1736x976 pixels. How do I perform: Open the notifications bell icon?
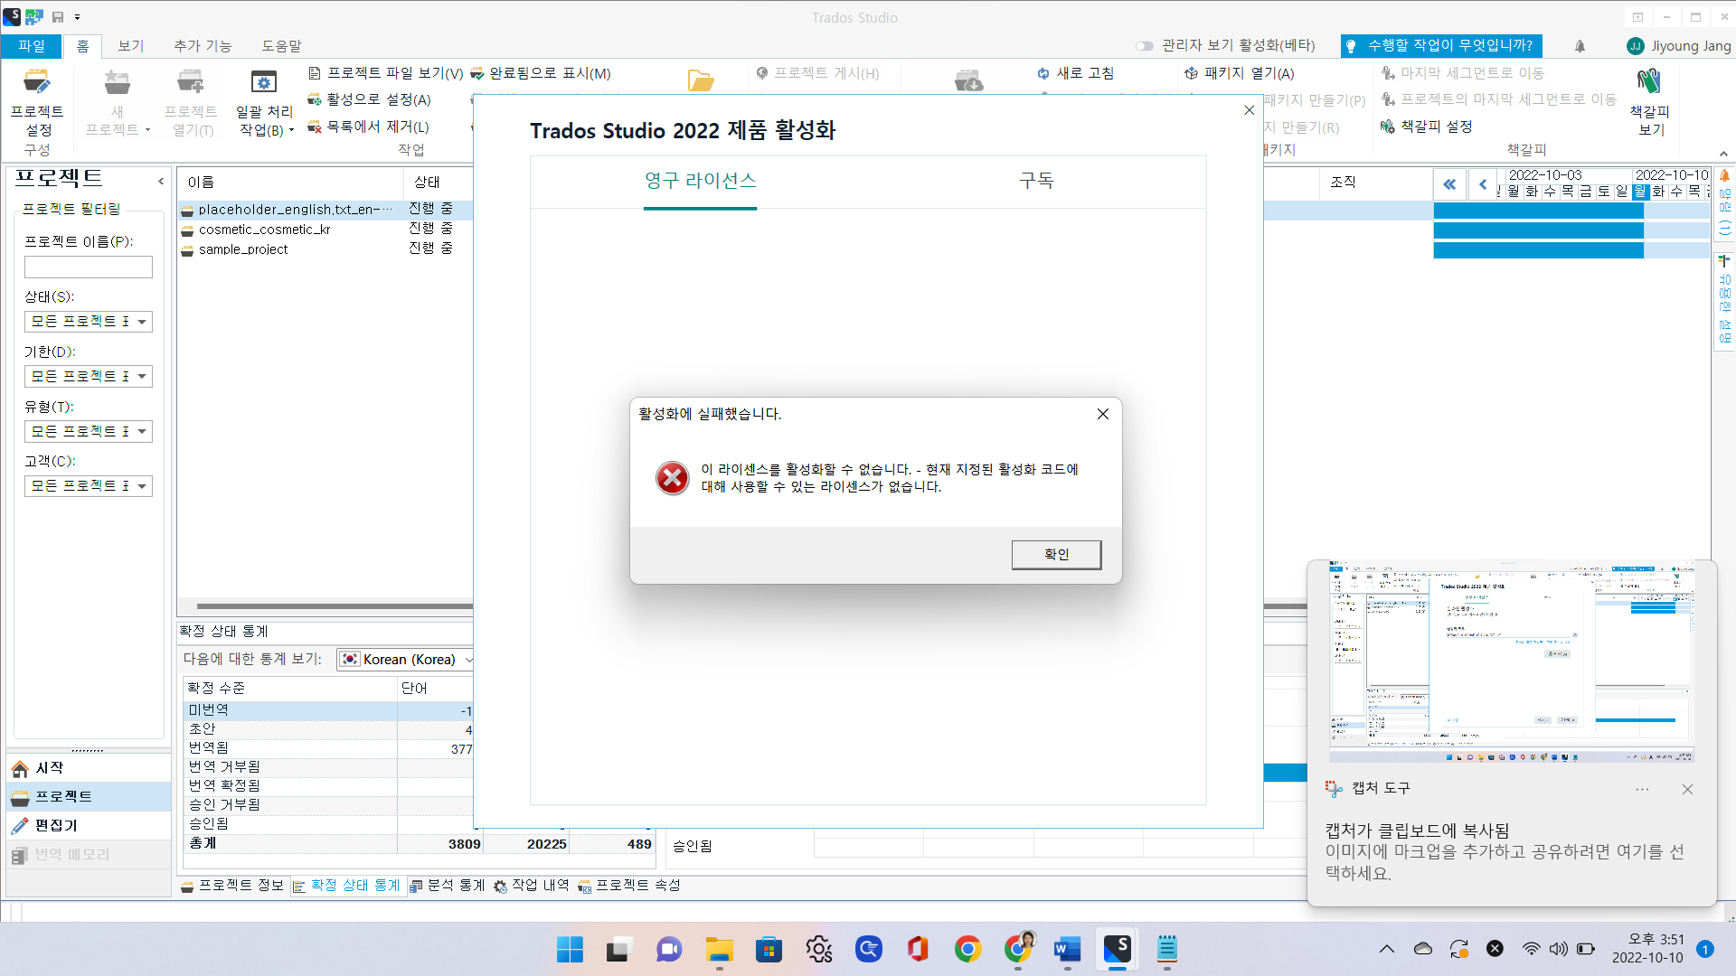[x=1580, y=46]
